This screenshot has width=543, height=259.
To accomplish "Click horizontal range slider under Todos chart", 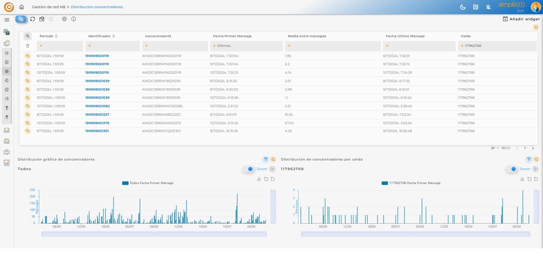I will click(154, 234).
